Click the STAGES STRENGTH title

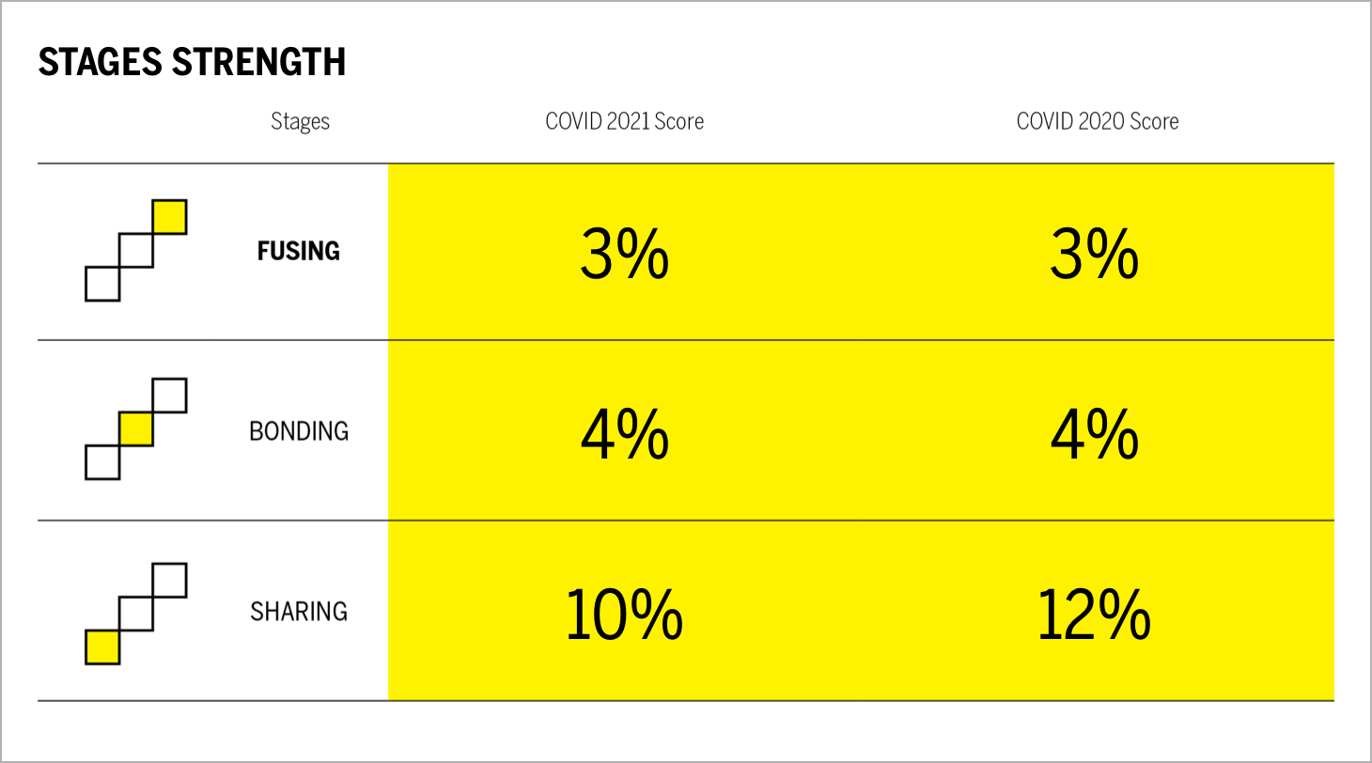point(192,63)
